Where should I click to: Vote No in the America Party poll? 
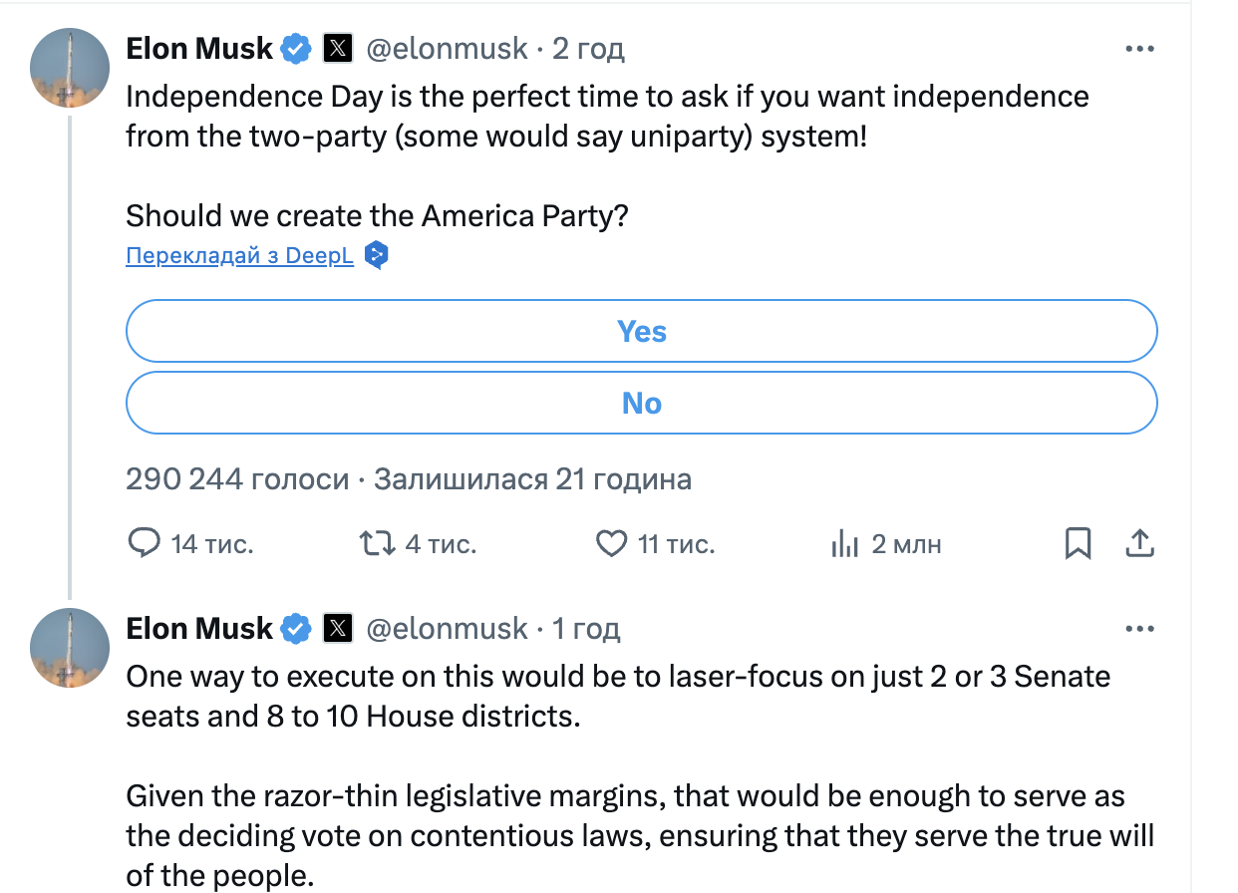pyautogui.click(x=641, y=403)
